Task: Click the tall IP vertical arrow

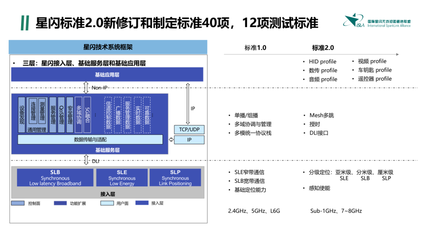Action: (x=188, y=104)
